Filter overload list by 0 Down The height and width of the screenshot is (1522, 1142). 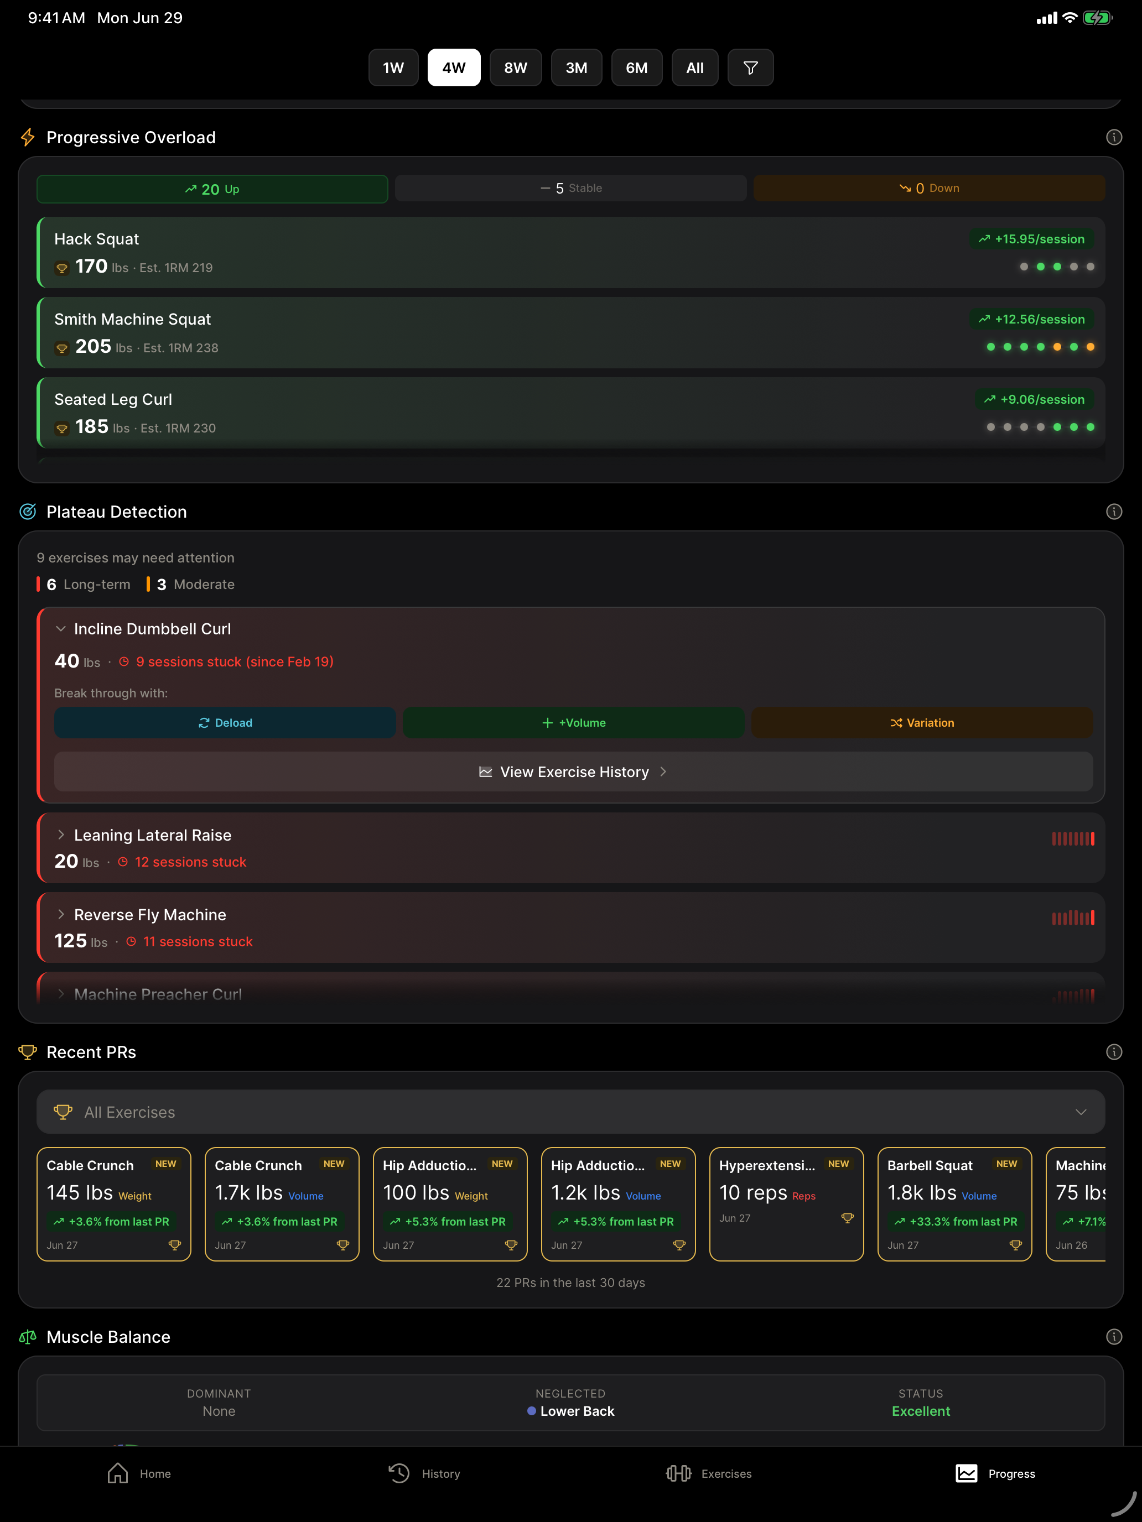click(x=930, y=189)
